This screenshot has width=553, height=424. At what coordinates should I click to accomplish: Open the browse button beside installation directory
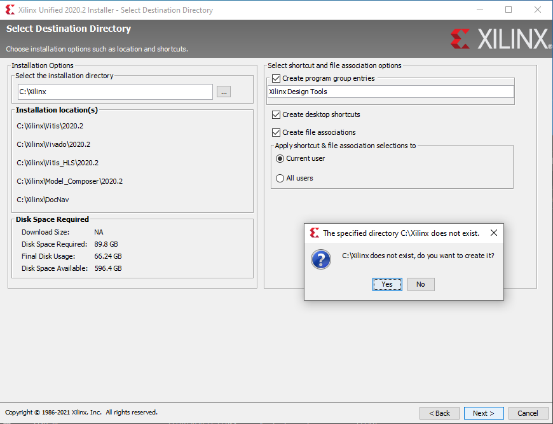(x=223, y=92)
